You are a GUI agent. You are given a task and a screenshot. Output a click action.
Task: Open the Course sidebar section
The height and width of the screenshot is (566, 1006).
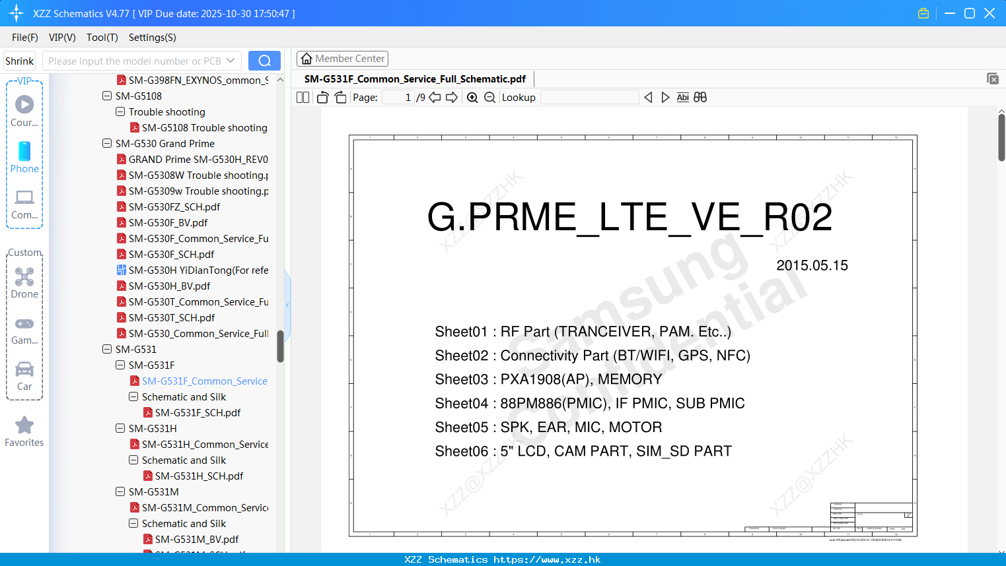pos(24,111)
